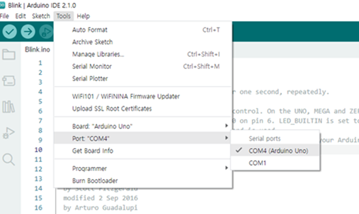Expand the Board "Arduino Uno" submenu
Image resolution: width=359 pixels, height=214 pixels.
coord(143,126)
